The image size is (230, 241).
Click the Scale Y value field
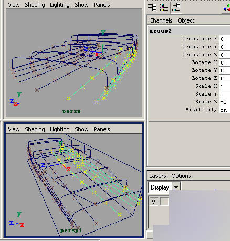pos(225,94)
